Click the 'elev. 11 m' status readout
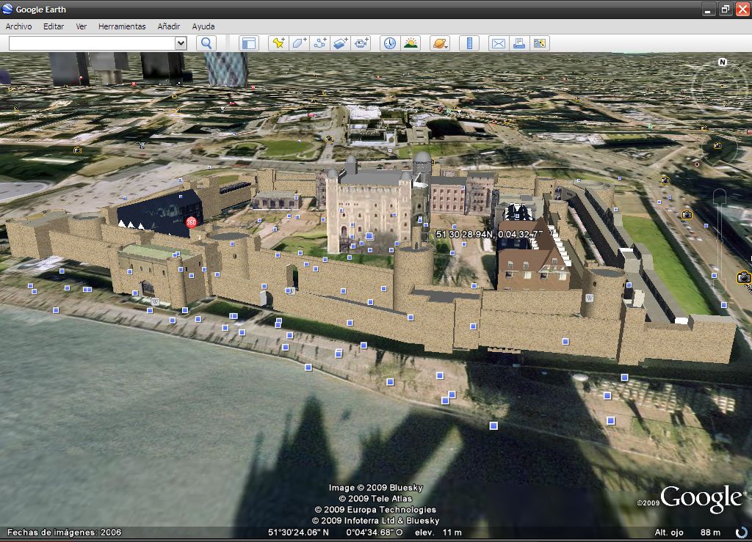This screenshot has width=752, height=542. coord(438,532)
